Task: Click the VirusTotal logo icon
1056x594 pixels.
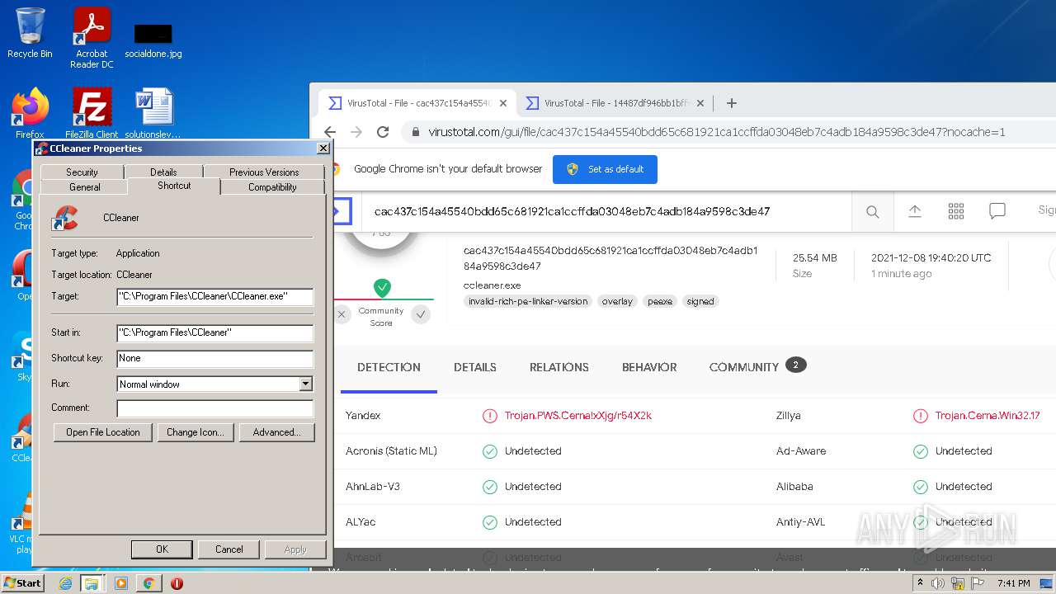Action: point(341,211)
